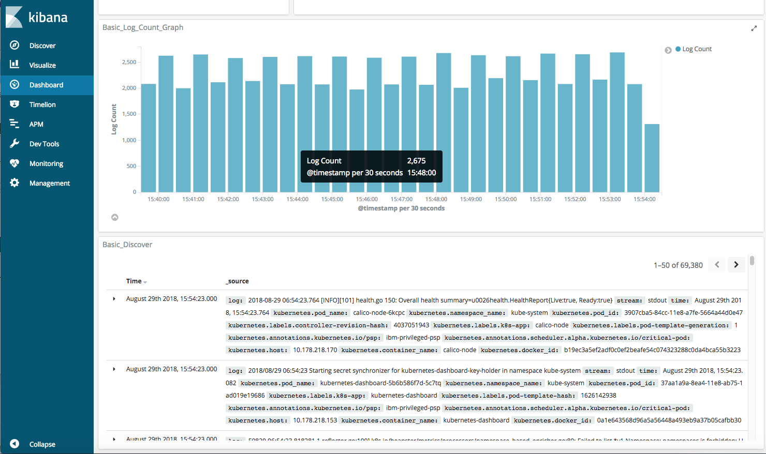
Task: Click the @timestamp per 30 seconds axis title
Action: tap(401, 208)
